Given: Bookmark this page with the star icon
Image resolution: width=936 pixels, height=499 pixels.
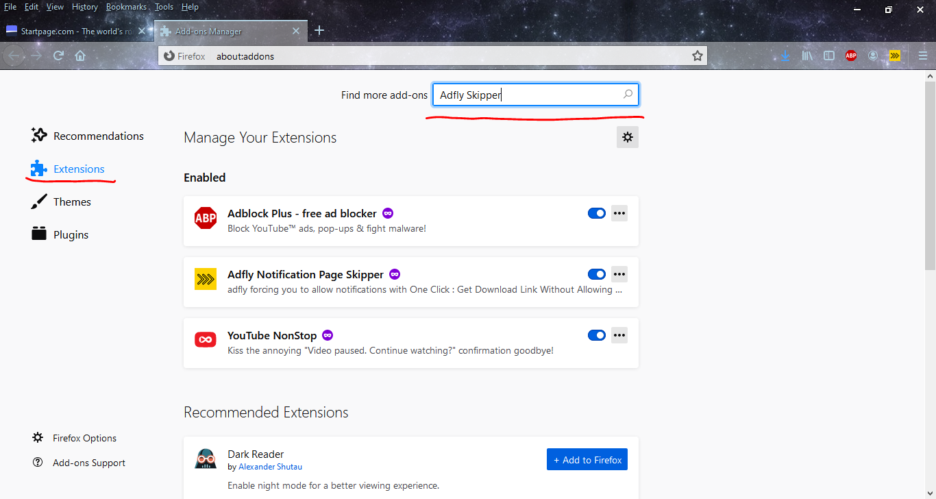Looking at the screenshot, I should pos(698,56).
